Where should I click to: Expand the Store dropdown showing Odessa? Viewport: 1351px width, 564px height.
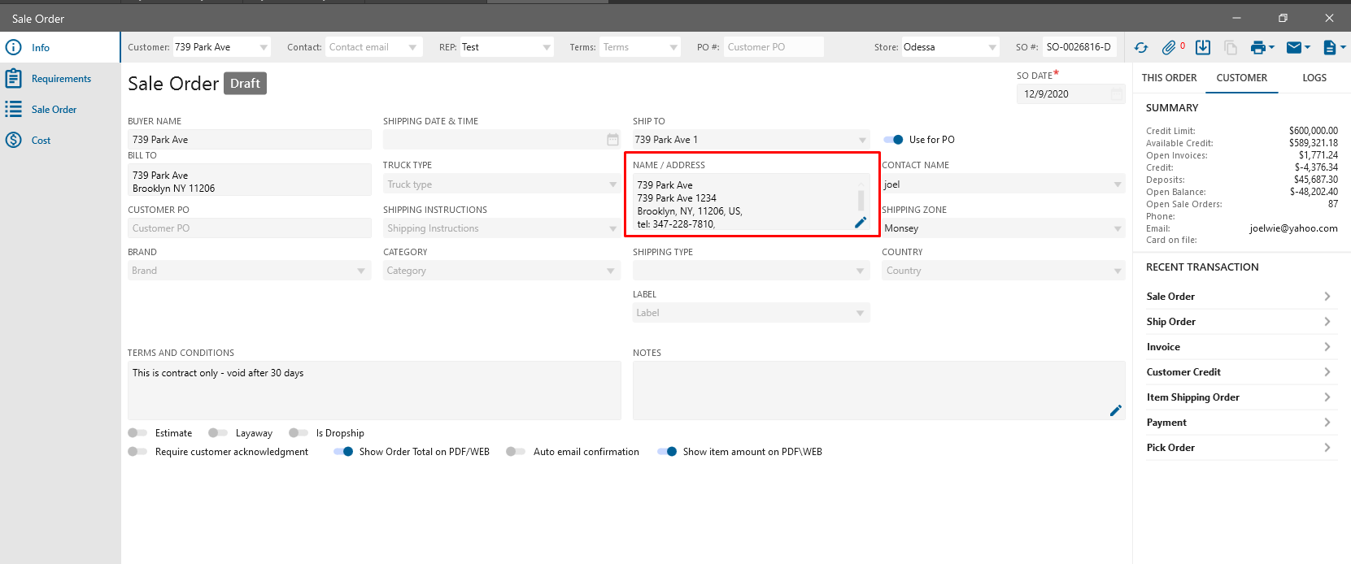[992, 47]
